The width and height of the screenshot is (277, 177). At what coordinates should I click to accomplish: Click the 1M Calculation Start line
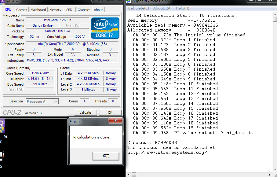pos(186,15)
